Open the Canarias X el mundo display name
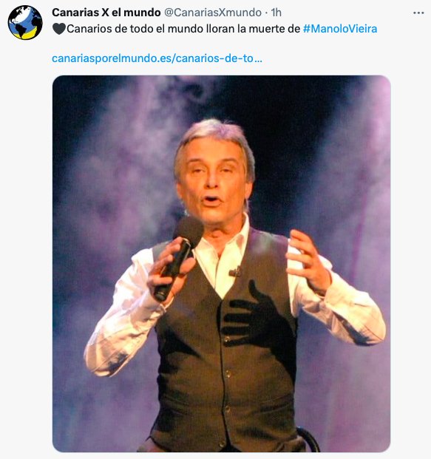Viewport: 431px width, 459px height. [106, 13]
